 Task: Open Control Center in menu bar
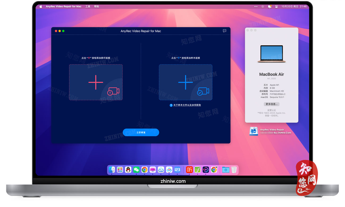tap(276, 6)
